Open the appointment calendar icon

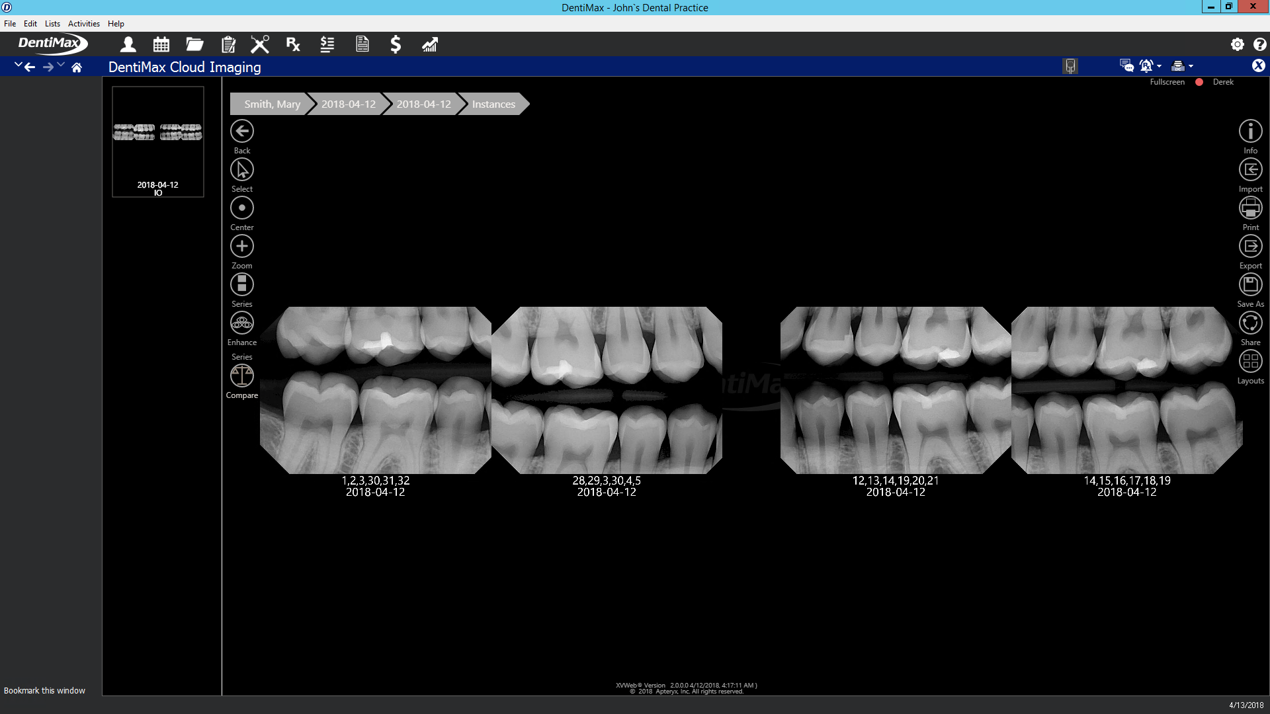(x=161, y=44)
